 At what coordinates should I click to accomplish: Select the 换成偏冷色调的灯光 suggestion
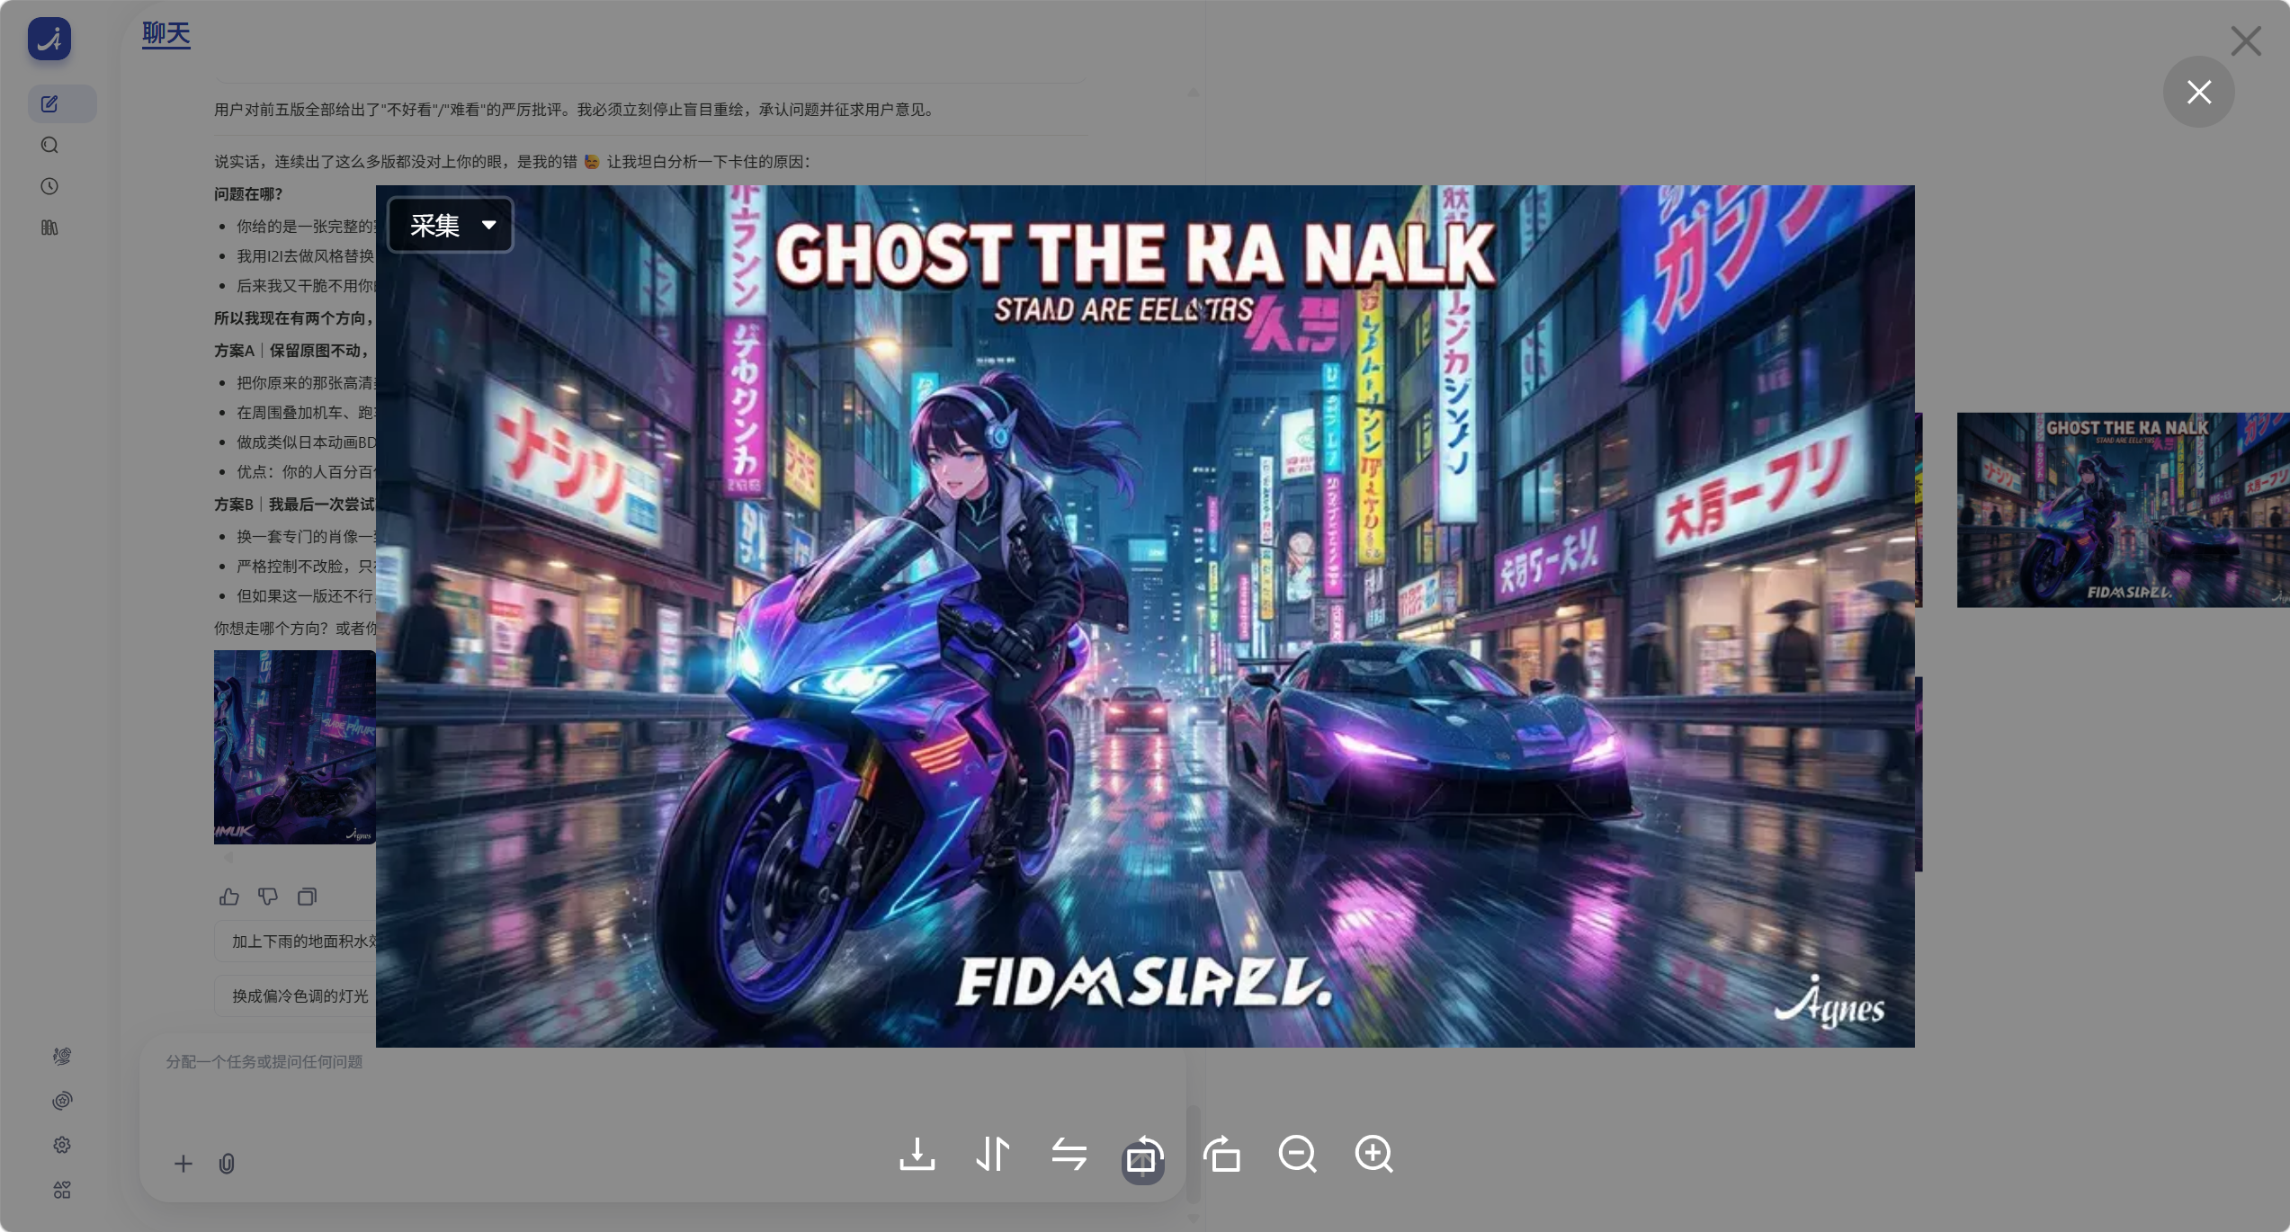click(x=297, y=996)
